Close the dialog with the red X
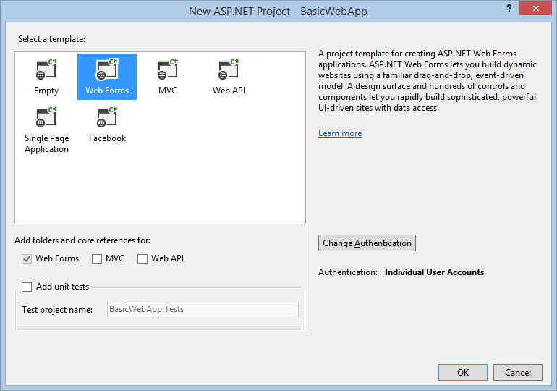 coord(535,9)
